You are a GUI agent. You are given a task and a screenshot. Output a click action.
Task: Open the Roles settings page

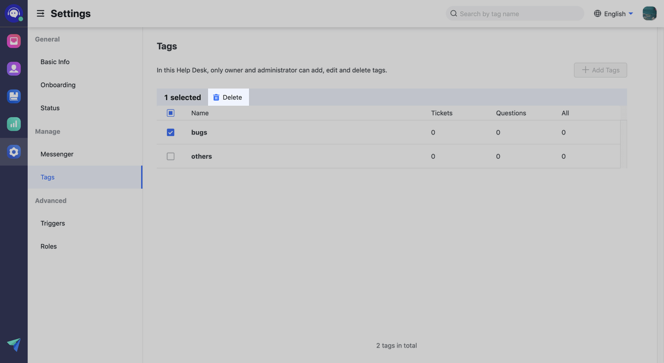point(49,246)
